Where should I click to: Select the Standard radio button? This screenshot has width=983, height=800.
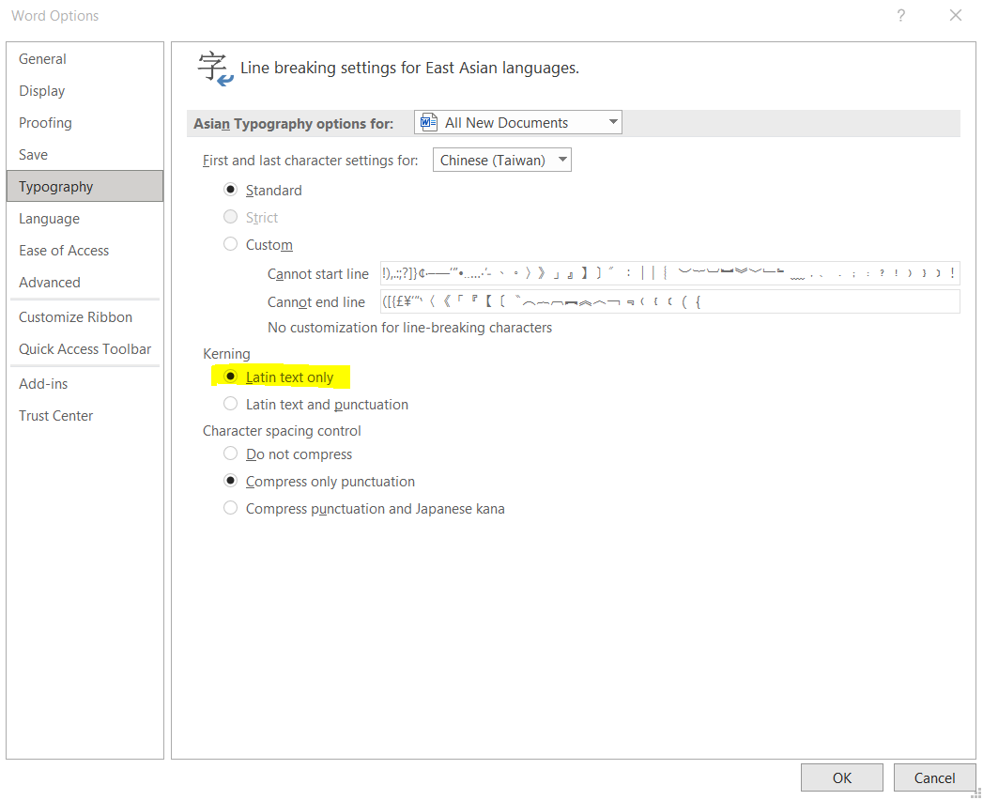(x=231, y=190)
